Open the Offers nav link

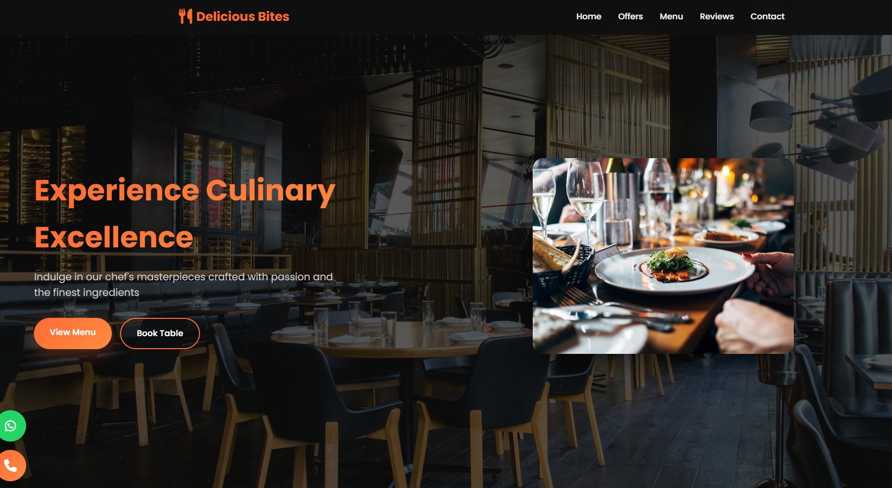(630, 16)
